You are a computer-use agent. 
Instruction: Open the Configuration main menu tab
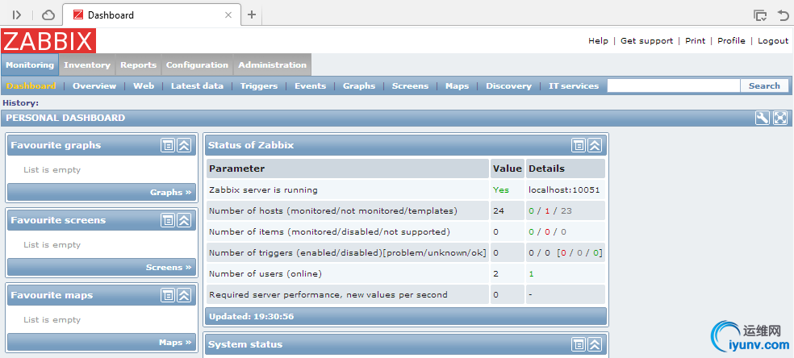point(197,65)
